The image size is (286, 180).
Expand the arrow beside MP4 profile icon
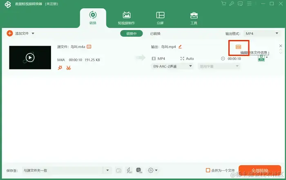[x=267, y=58]
